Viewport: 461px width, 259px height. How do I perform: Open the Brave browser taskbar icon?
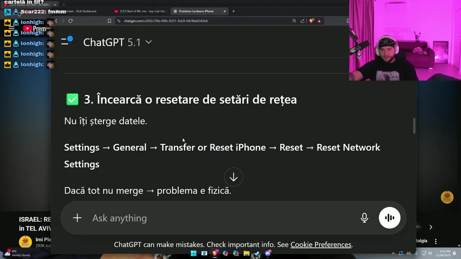(x=215, y=253)
